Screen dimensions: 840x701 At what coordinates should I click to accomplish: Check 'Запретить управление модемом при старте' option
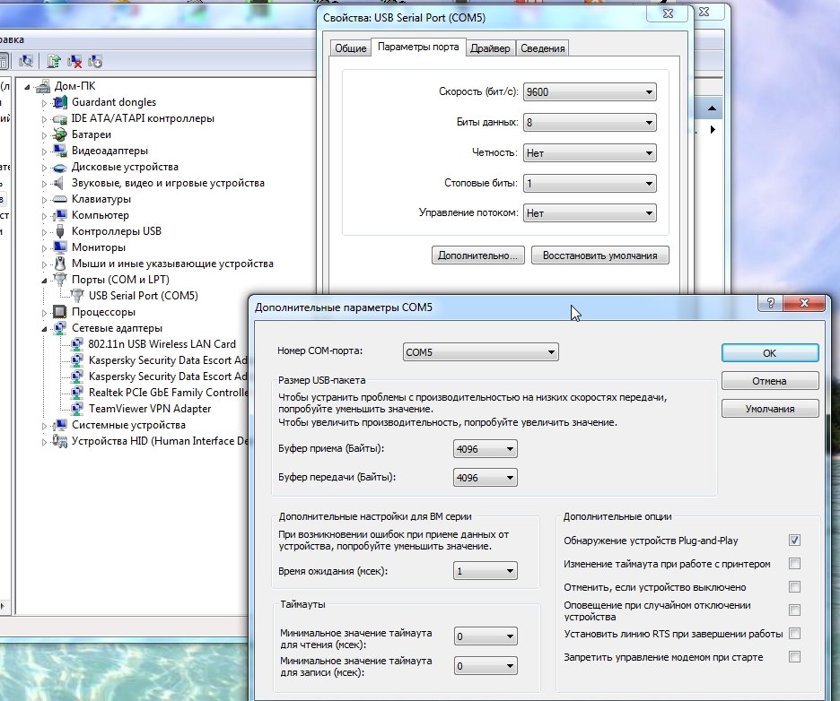pos(794,657)
